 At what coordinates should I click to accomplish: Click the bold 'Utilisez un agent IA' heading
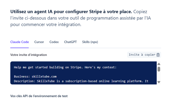pyautogui.click(x=71, y=12)
